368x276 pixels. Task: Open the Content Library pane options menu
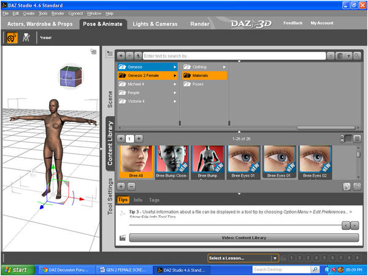(x=109, y=54)
